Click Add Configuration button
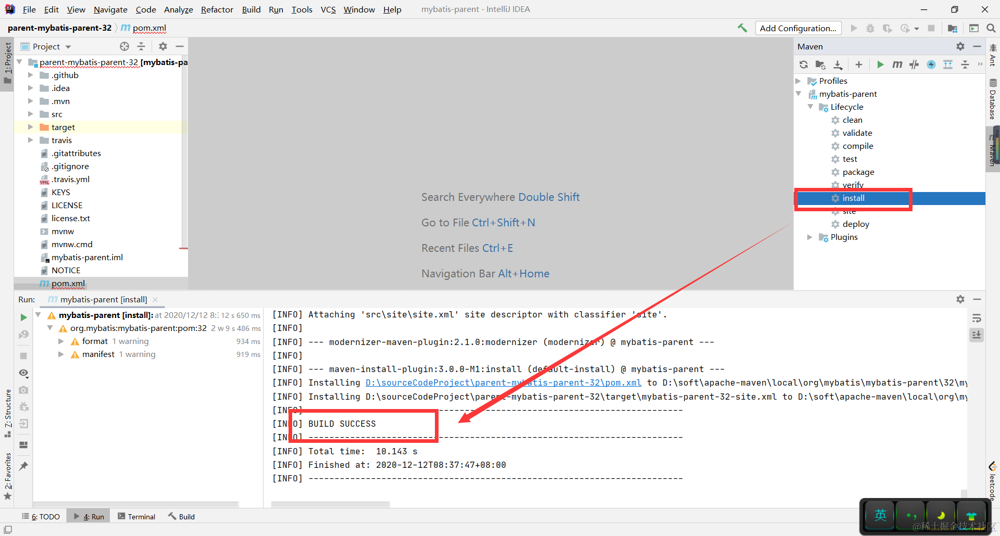Viewport: 1000px width, 536px height. click(798, 28)
